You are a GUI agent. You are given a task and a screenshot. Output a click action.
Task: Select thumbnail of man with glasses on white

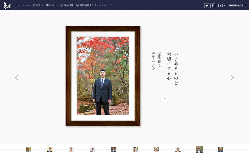click(71, 149)
